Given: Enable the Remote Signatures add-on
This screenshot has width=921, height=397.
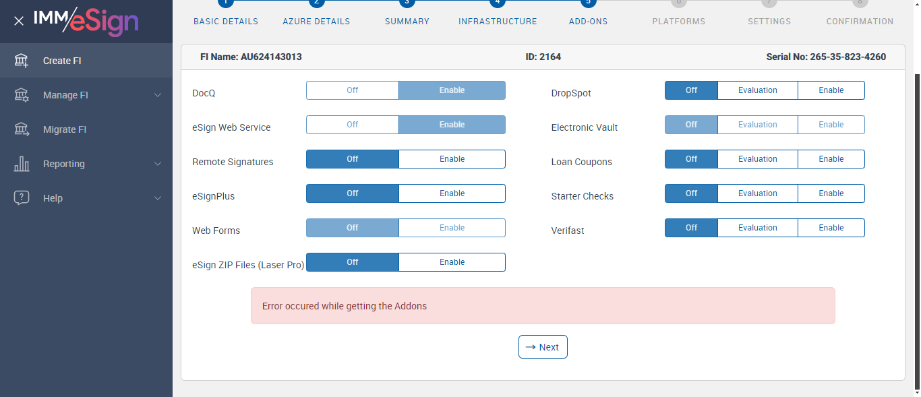Looking at the screenshot, I should tap(452, 159).
